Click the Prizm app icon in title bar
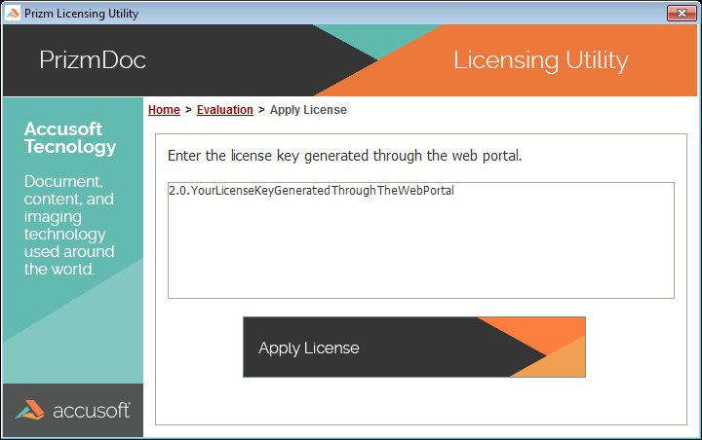The width and height of the screenshot is (702, 440). click(13, 13)
